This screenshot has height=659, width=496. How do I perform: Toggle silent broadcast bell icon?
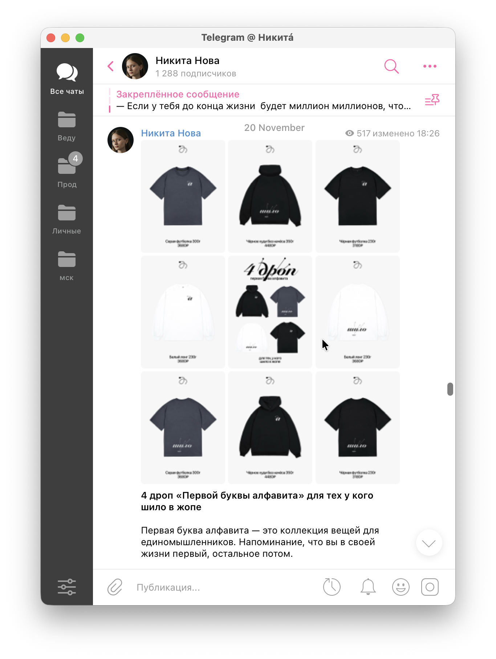point(368,587)
